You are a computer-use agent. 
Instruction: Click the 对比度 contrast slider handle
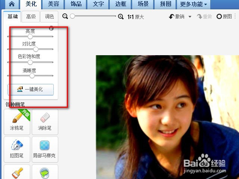click(36, 49)
